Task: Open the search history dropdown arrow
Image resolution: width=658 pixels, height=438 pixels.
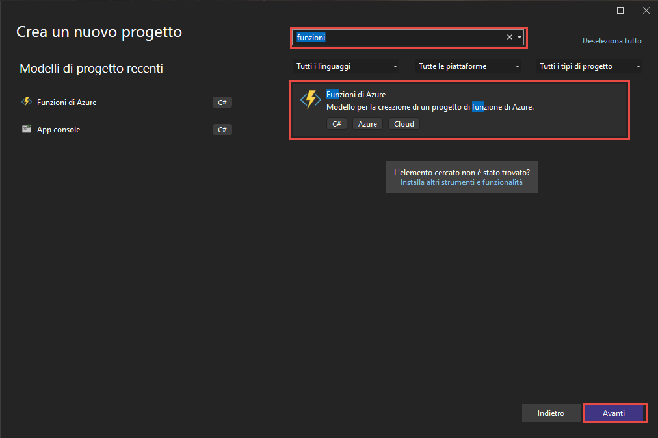Action: click(520, 37)
